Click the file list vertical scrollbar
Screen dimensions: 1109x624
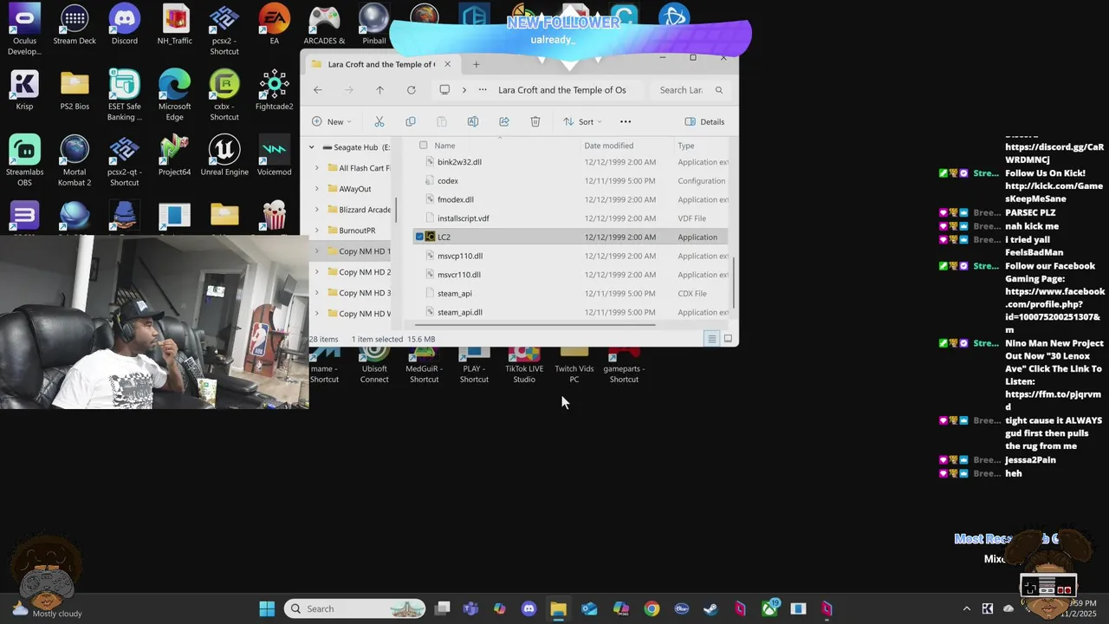point(735,283)
